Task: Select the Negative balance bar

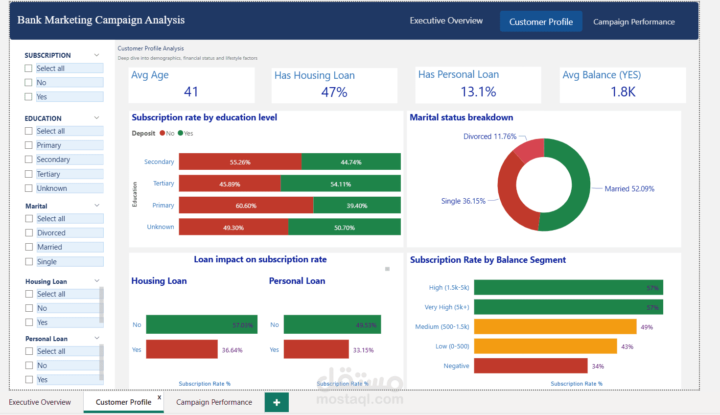Action: (x=531, y=366)
